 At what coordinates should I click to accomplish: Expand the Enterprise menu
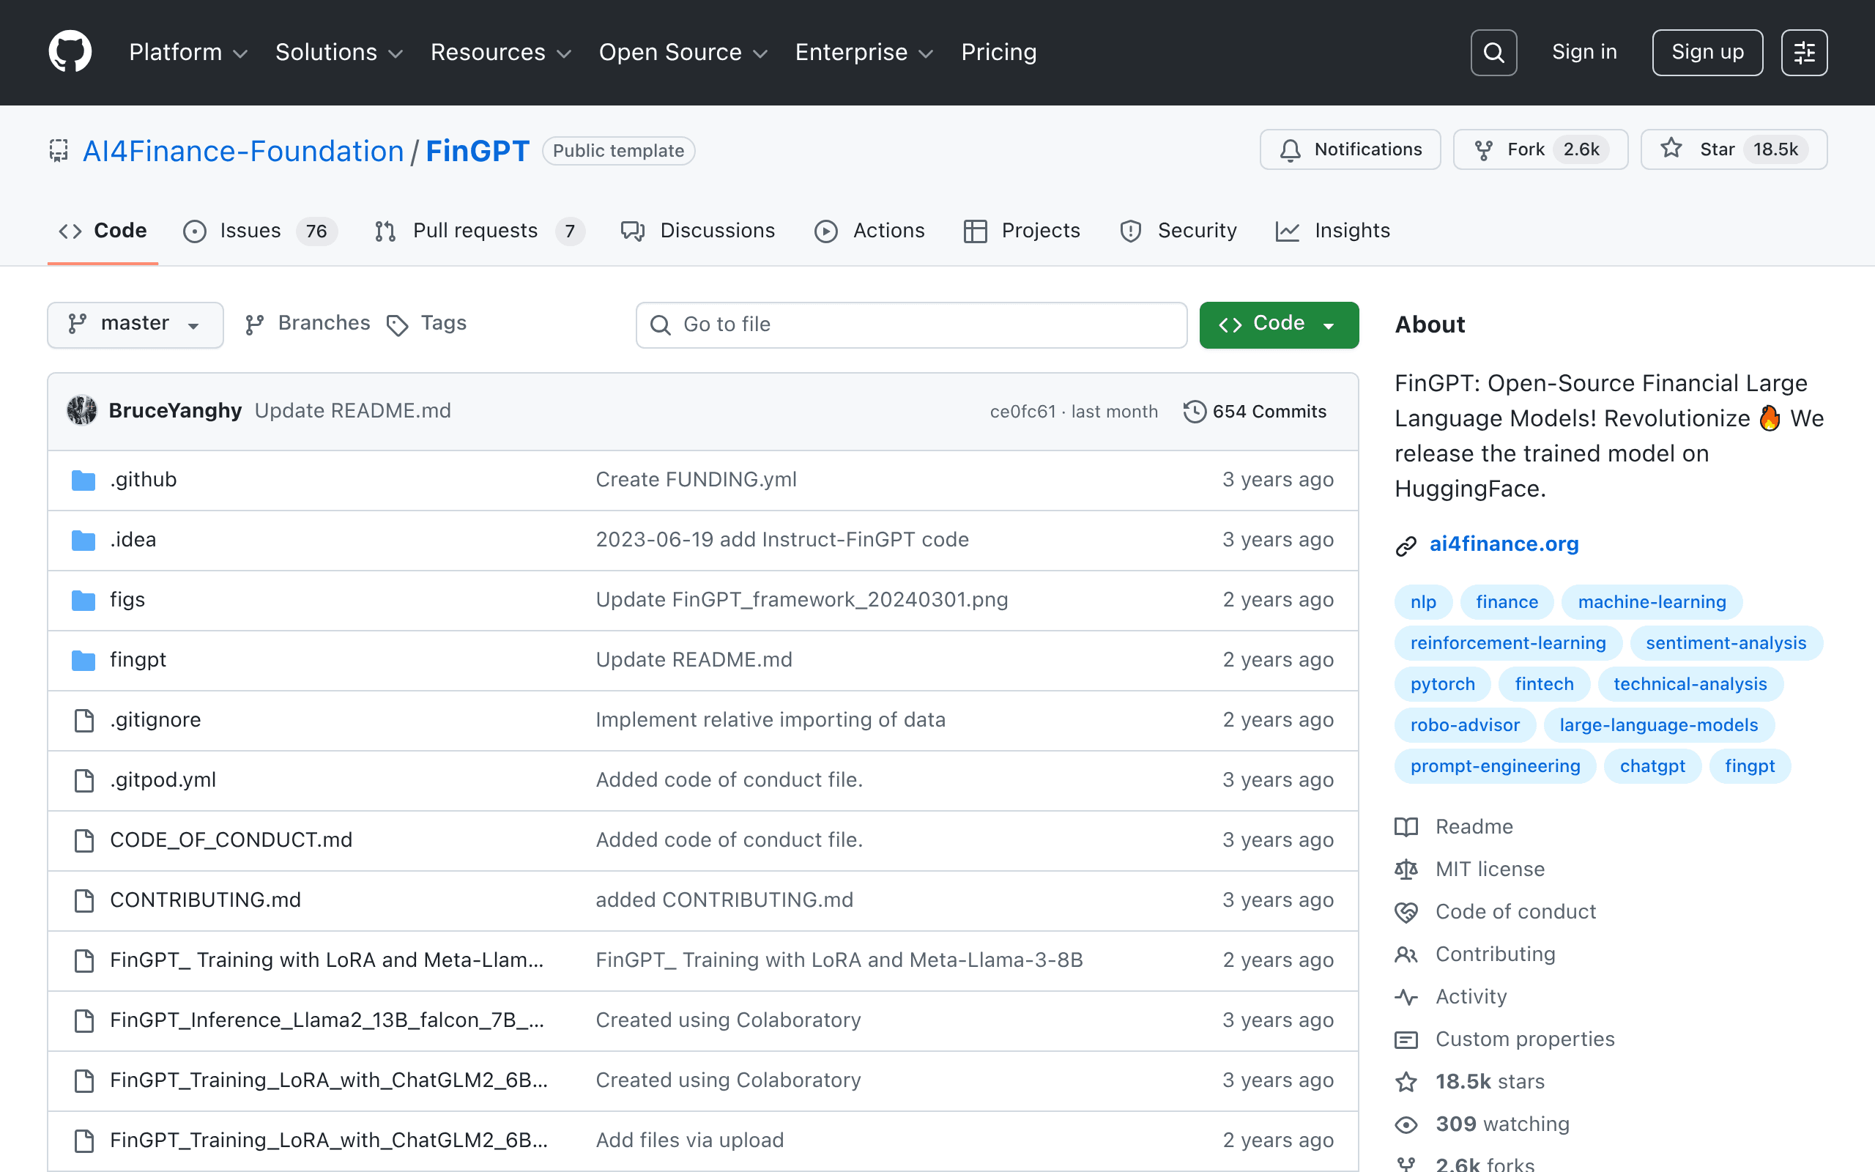coord(864,52)
